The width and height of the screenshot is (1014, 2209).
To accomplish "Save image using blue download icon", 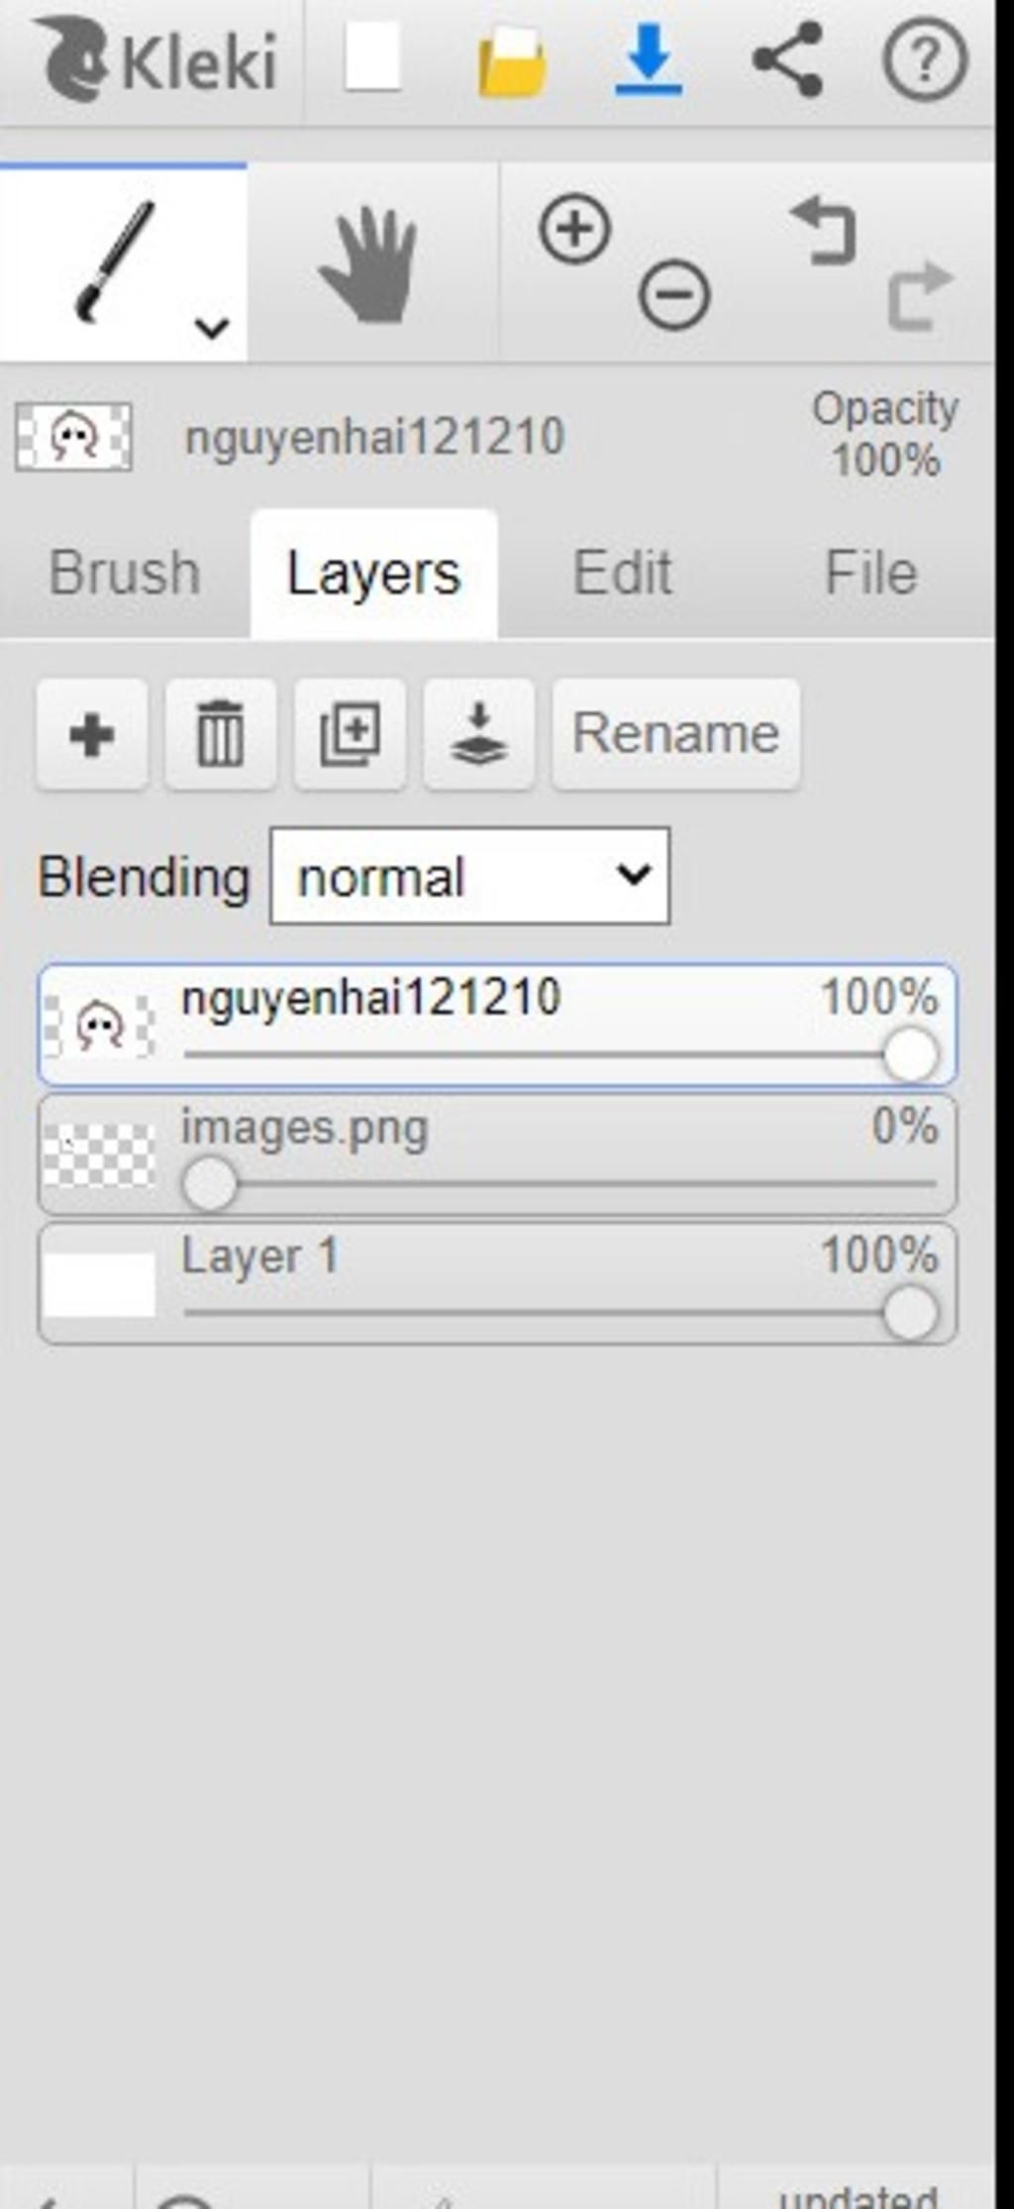I will tap(649, 60).
